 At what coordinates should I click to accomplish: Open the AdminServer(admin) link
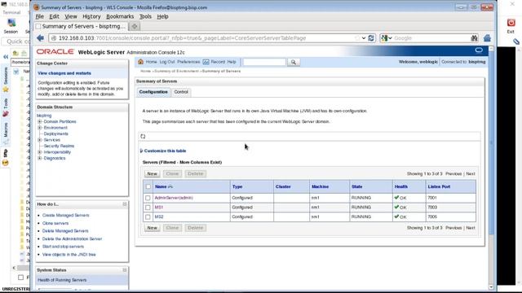pyautogui.click(x=174, y=198)
